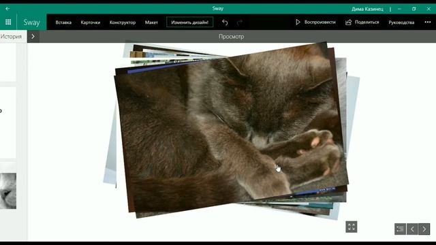Image resolution: width=436 pixels, height=245 pixels.
Task: Go back using the arrow in title bar
Action: pyautogui.click(x=7, y=9)
